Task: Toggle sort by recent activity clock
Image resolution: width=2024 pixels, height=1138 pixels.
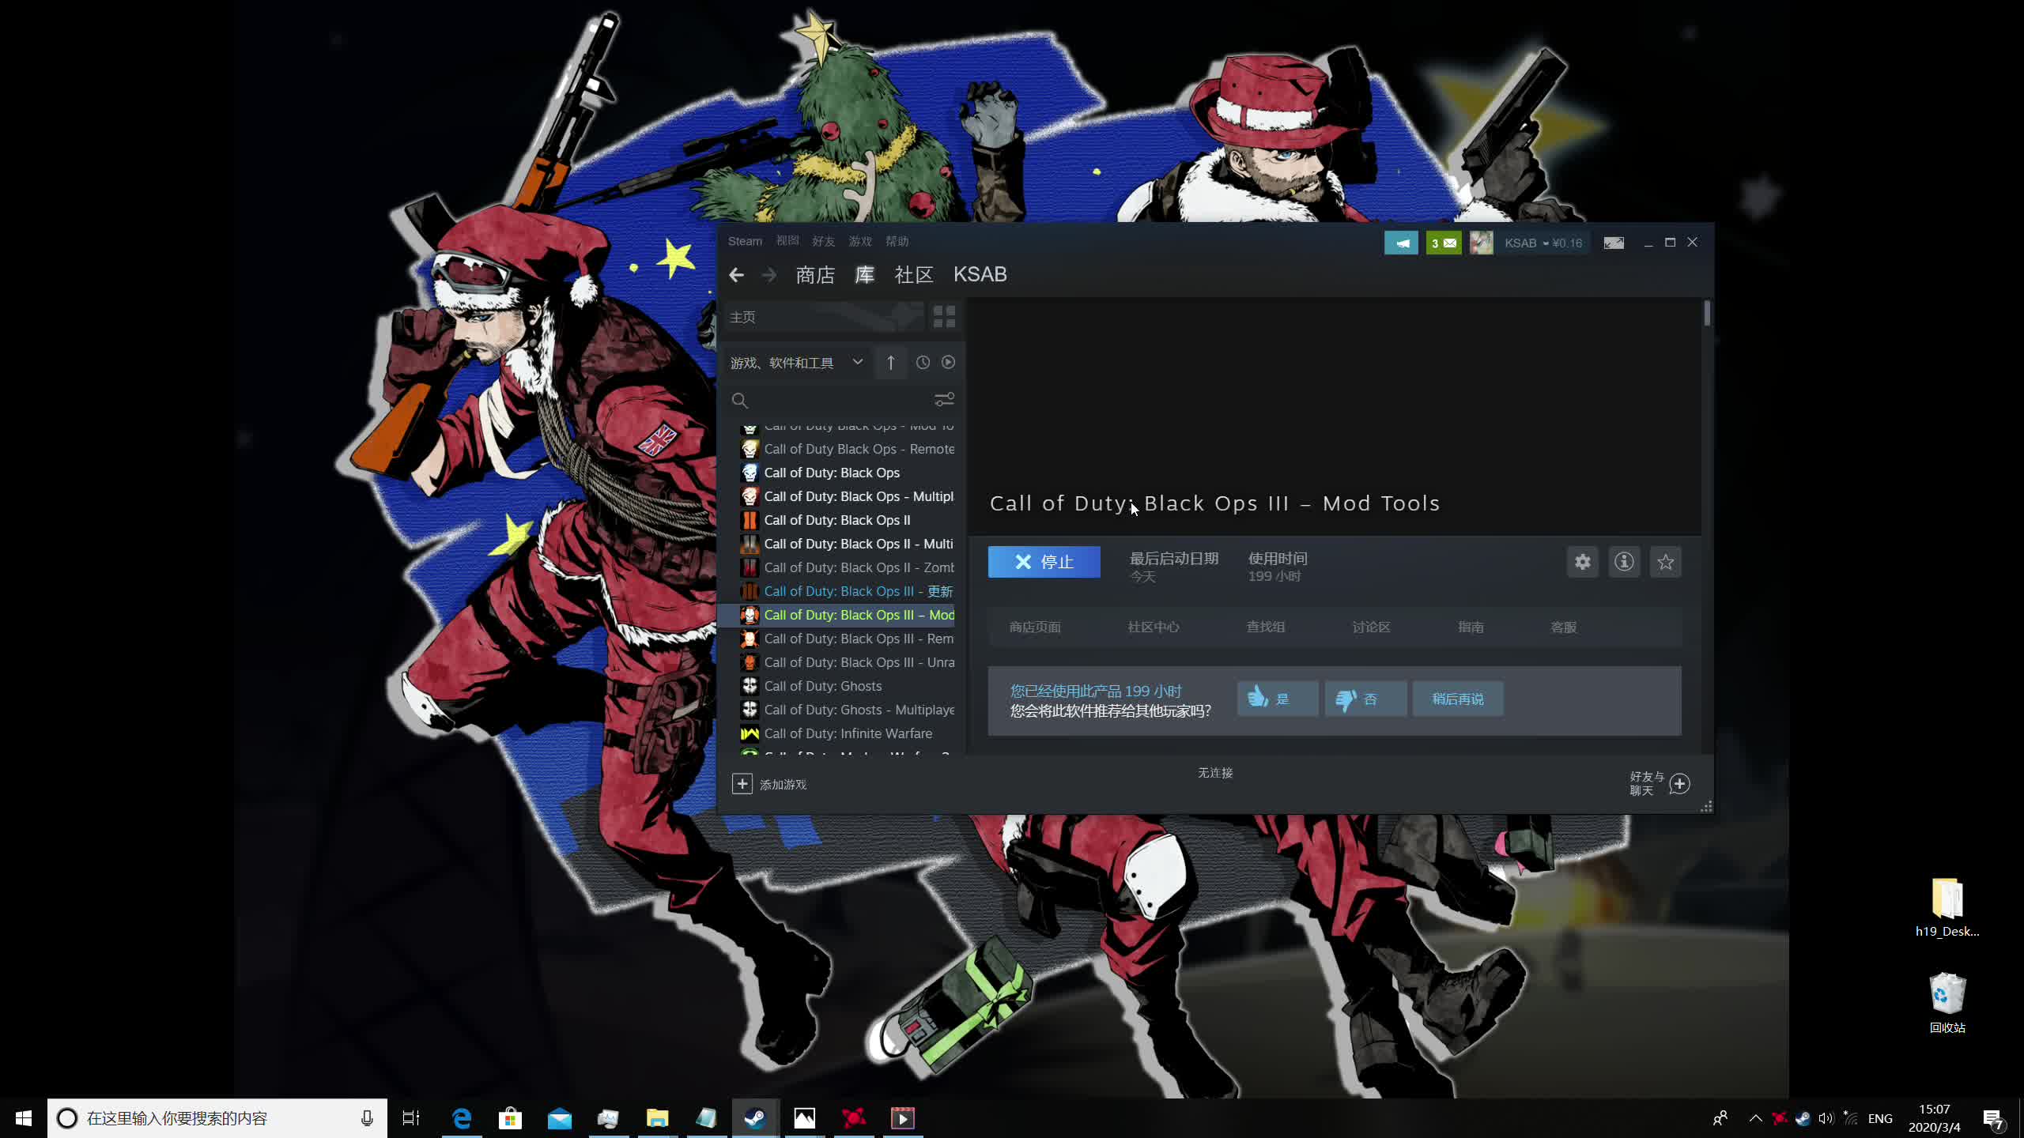Action: click(923, 363)
